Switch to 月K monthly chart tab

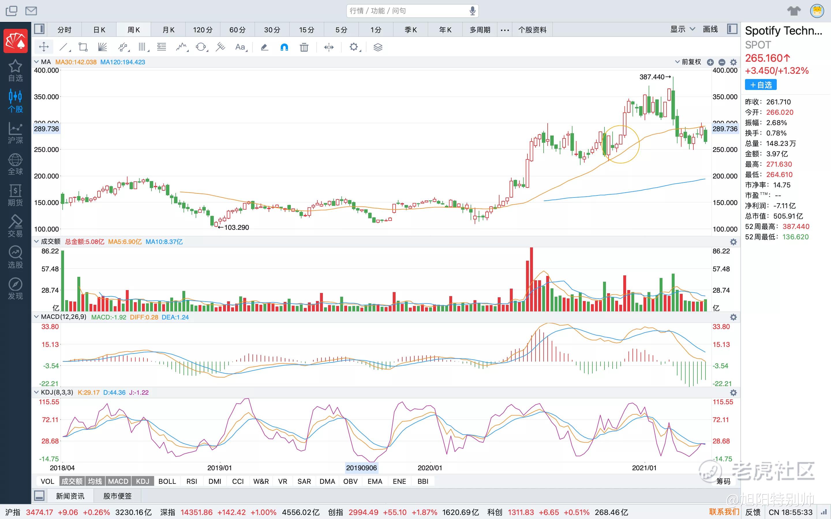point(168,30)
